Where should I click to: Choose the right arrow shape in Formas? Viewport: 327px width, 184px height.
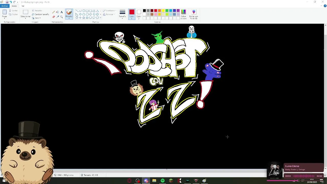pos(90,14)
